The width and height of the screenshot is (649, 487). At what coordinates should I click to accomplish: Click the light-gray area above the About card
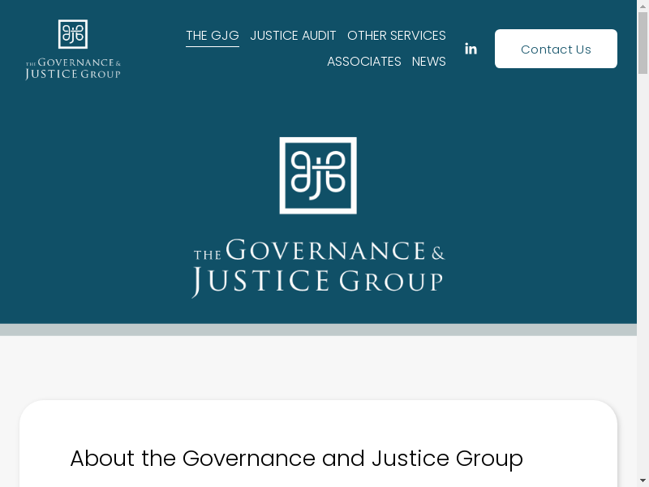(x=318, y=367)
